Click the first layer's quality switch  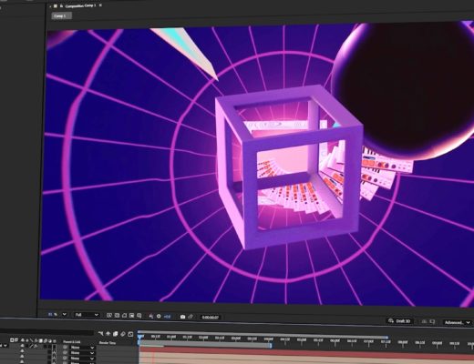click(x=31, y=346)
